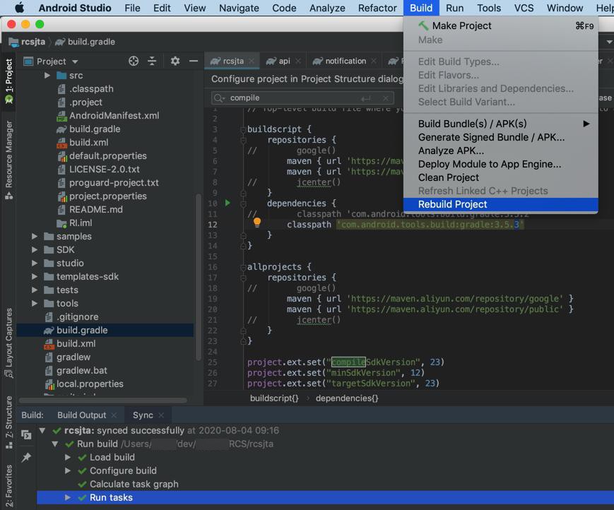Expand the Load build node
The width and height of the screenshot is (614, 510).
(x=67, y=457)
